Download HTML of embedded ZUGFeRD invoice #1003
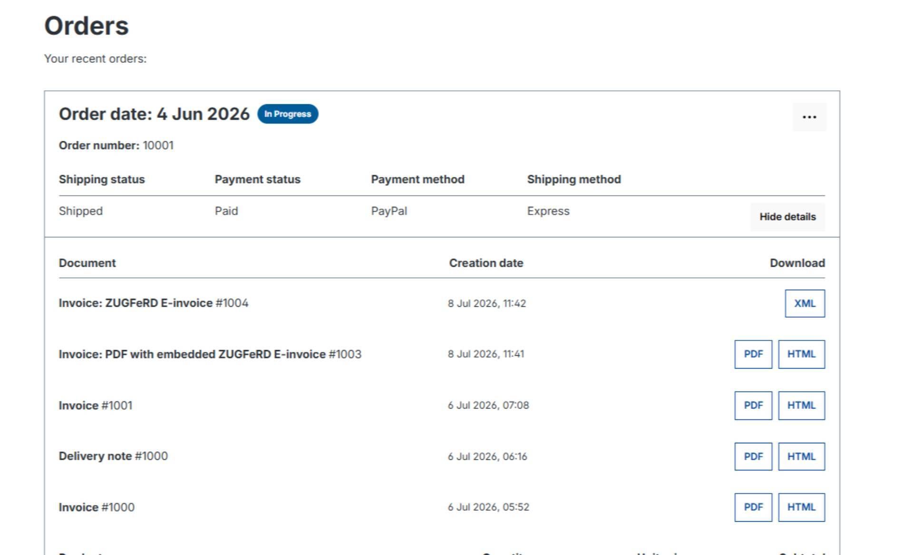 tap(801, 354)
